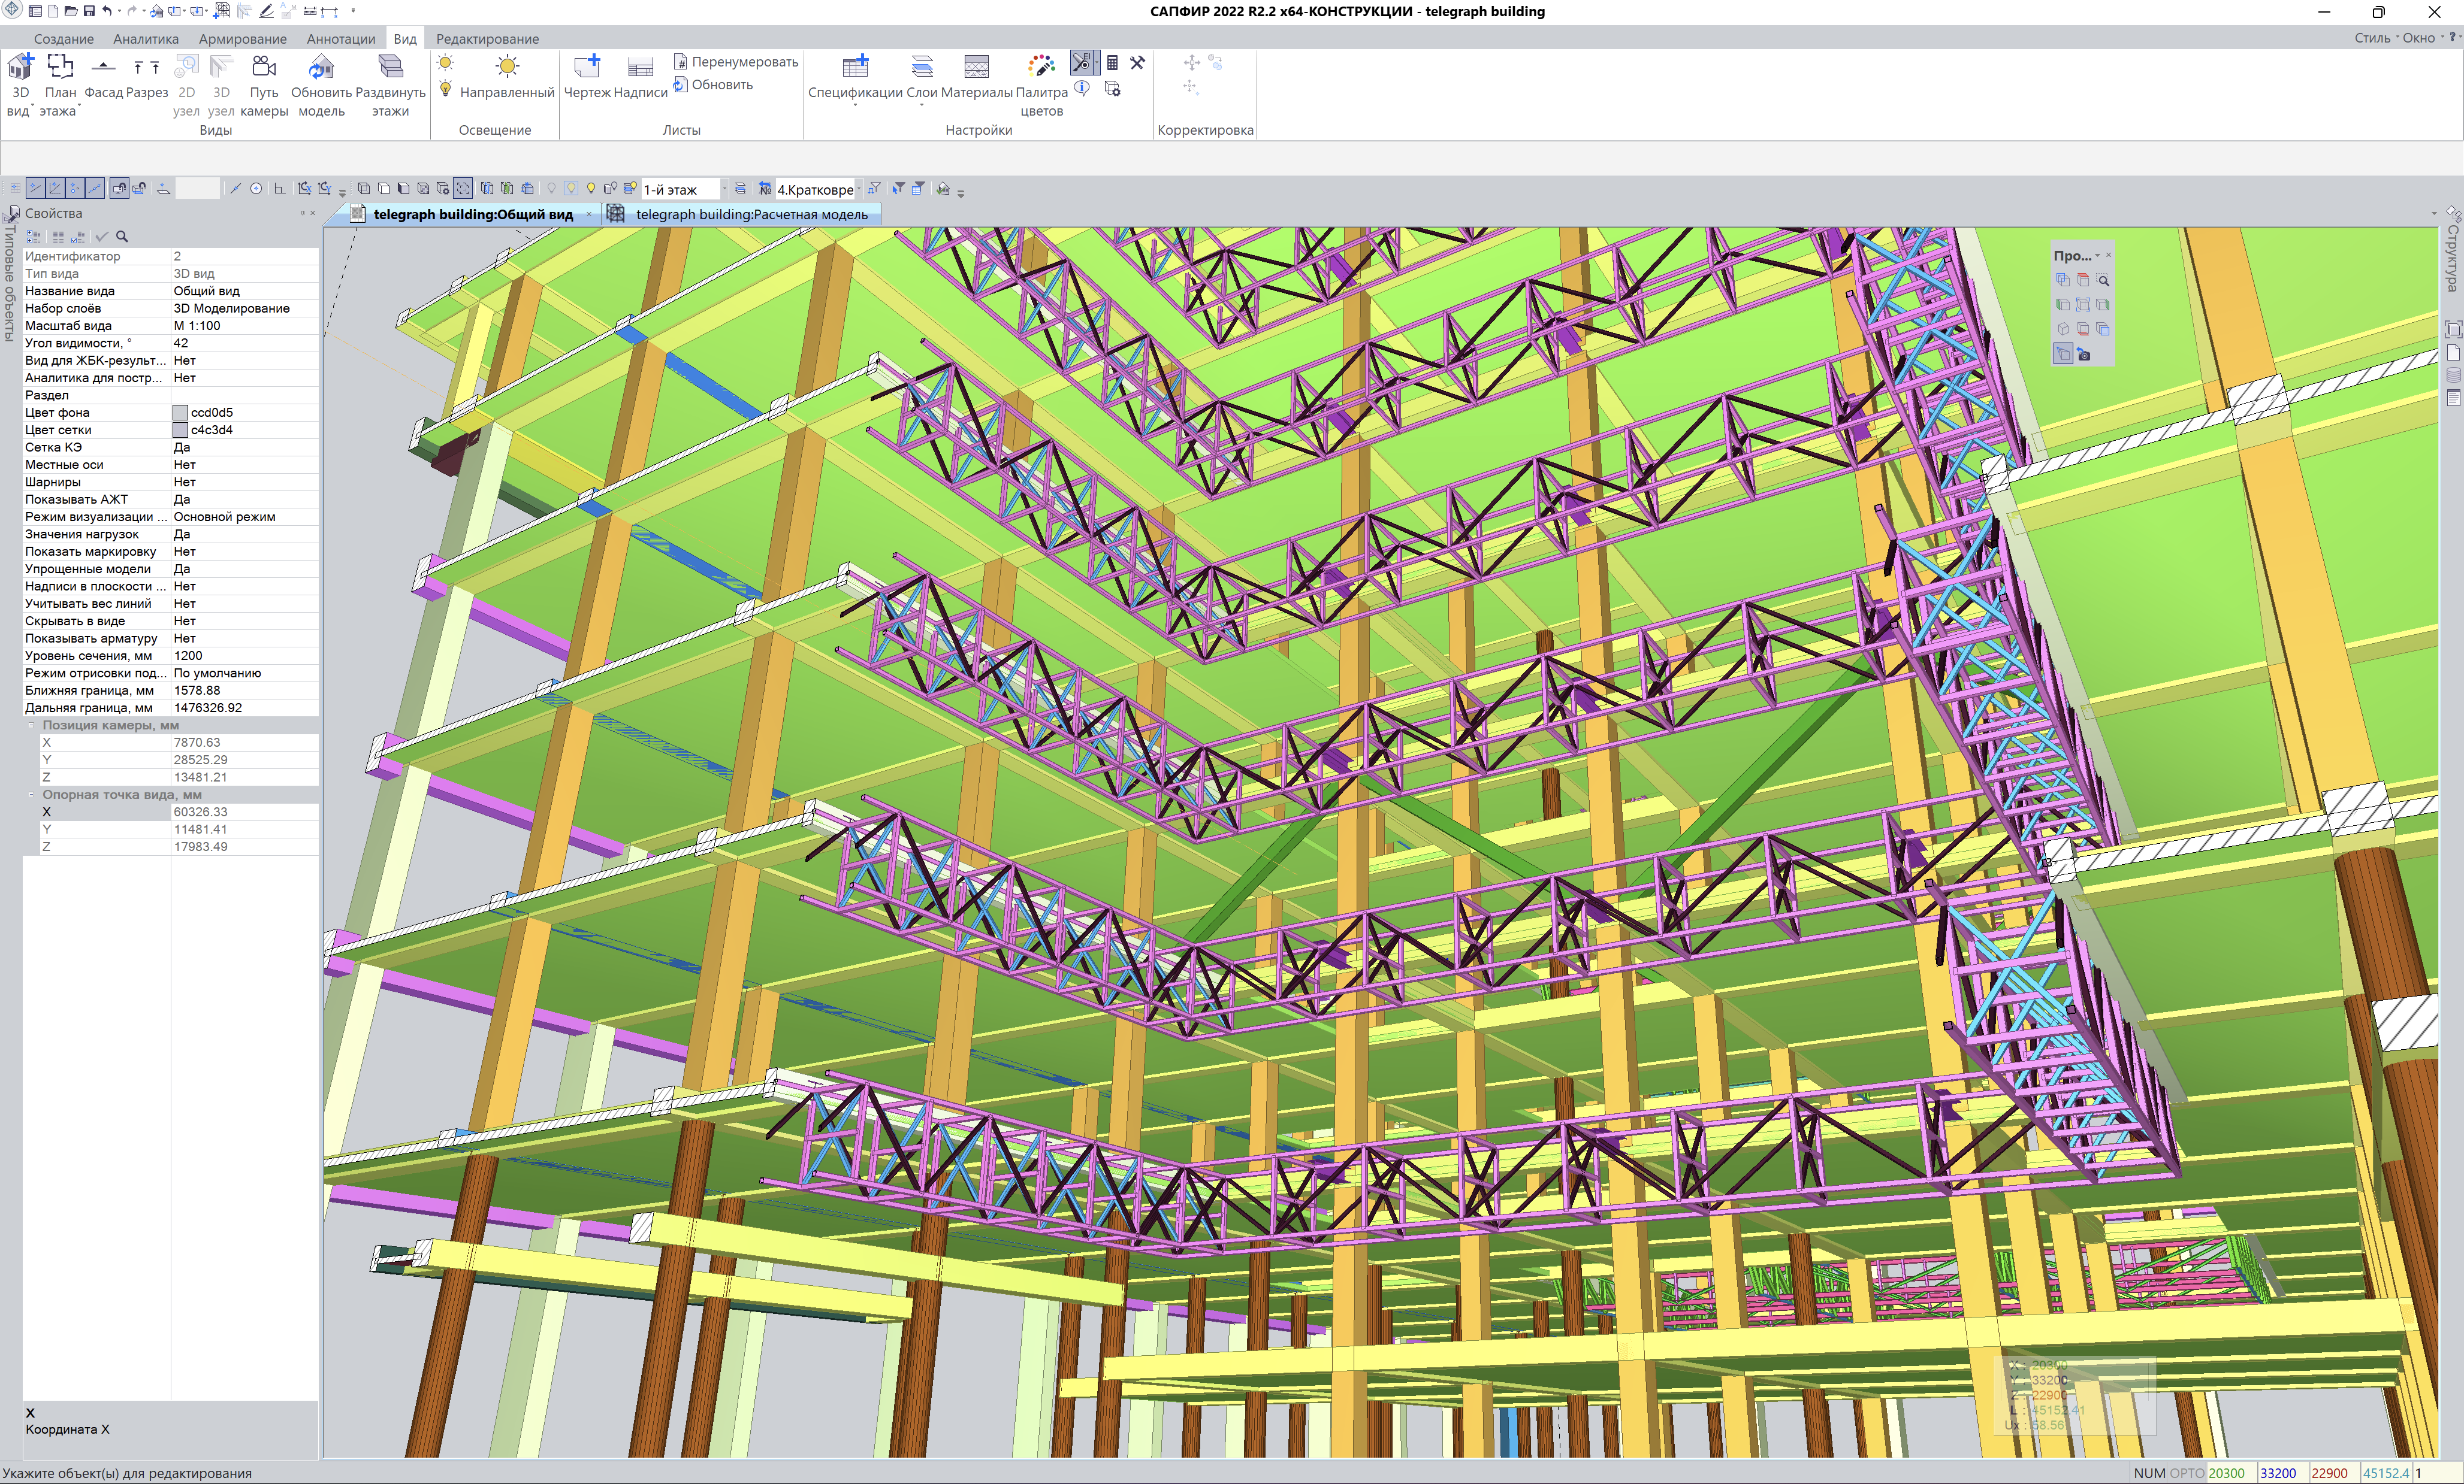Toggle the Шарниры property value
2464x1484 pixels.
[x=244, y=483]
